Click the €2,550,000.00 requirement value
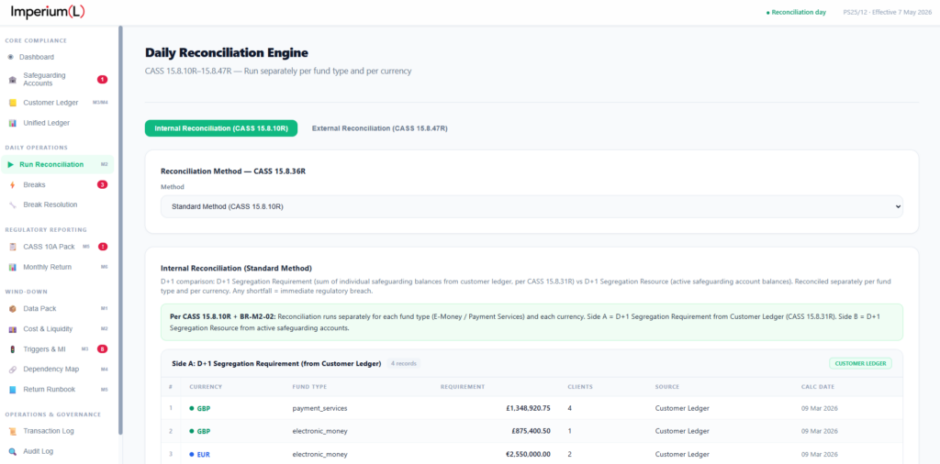The image size is (940, 464). pos(528,455)
